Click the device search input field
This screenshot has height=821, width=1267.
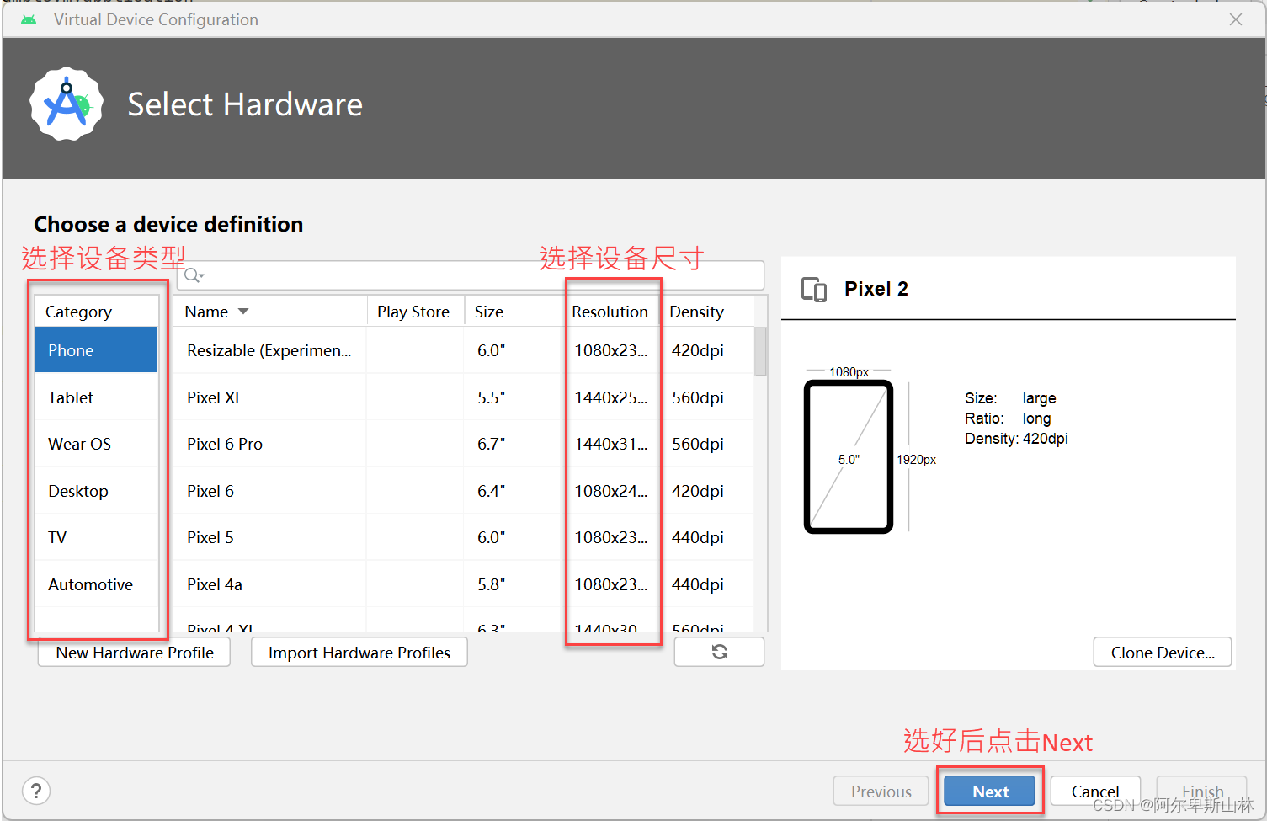coord(471,275)
